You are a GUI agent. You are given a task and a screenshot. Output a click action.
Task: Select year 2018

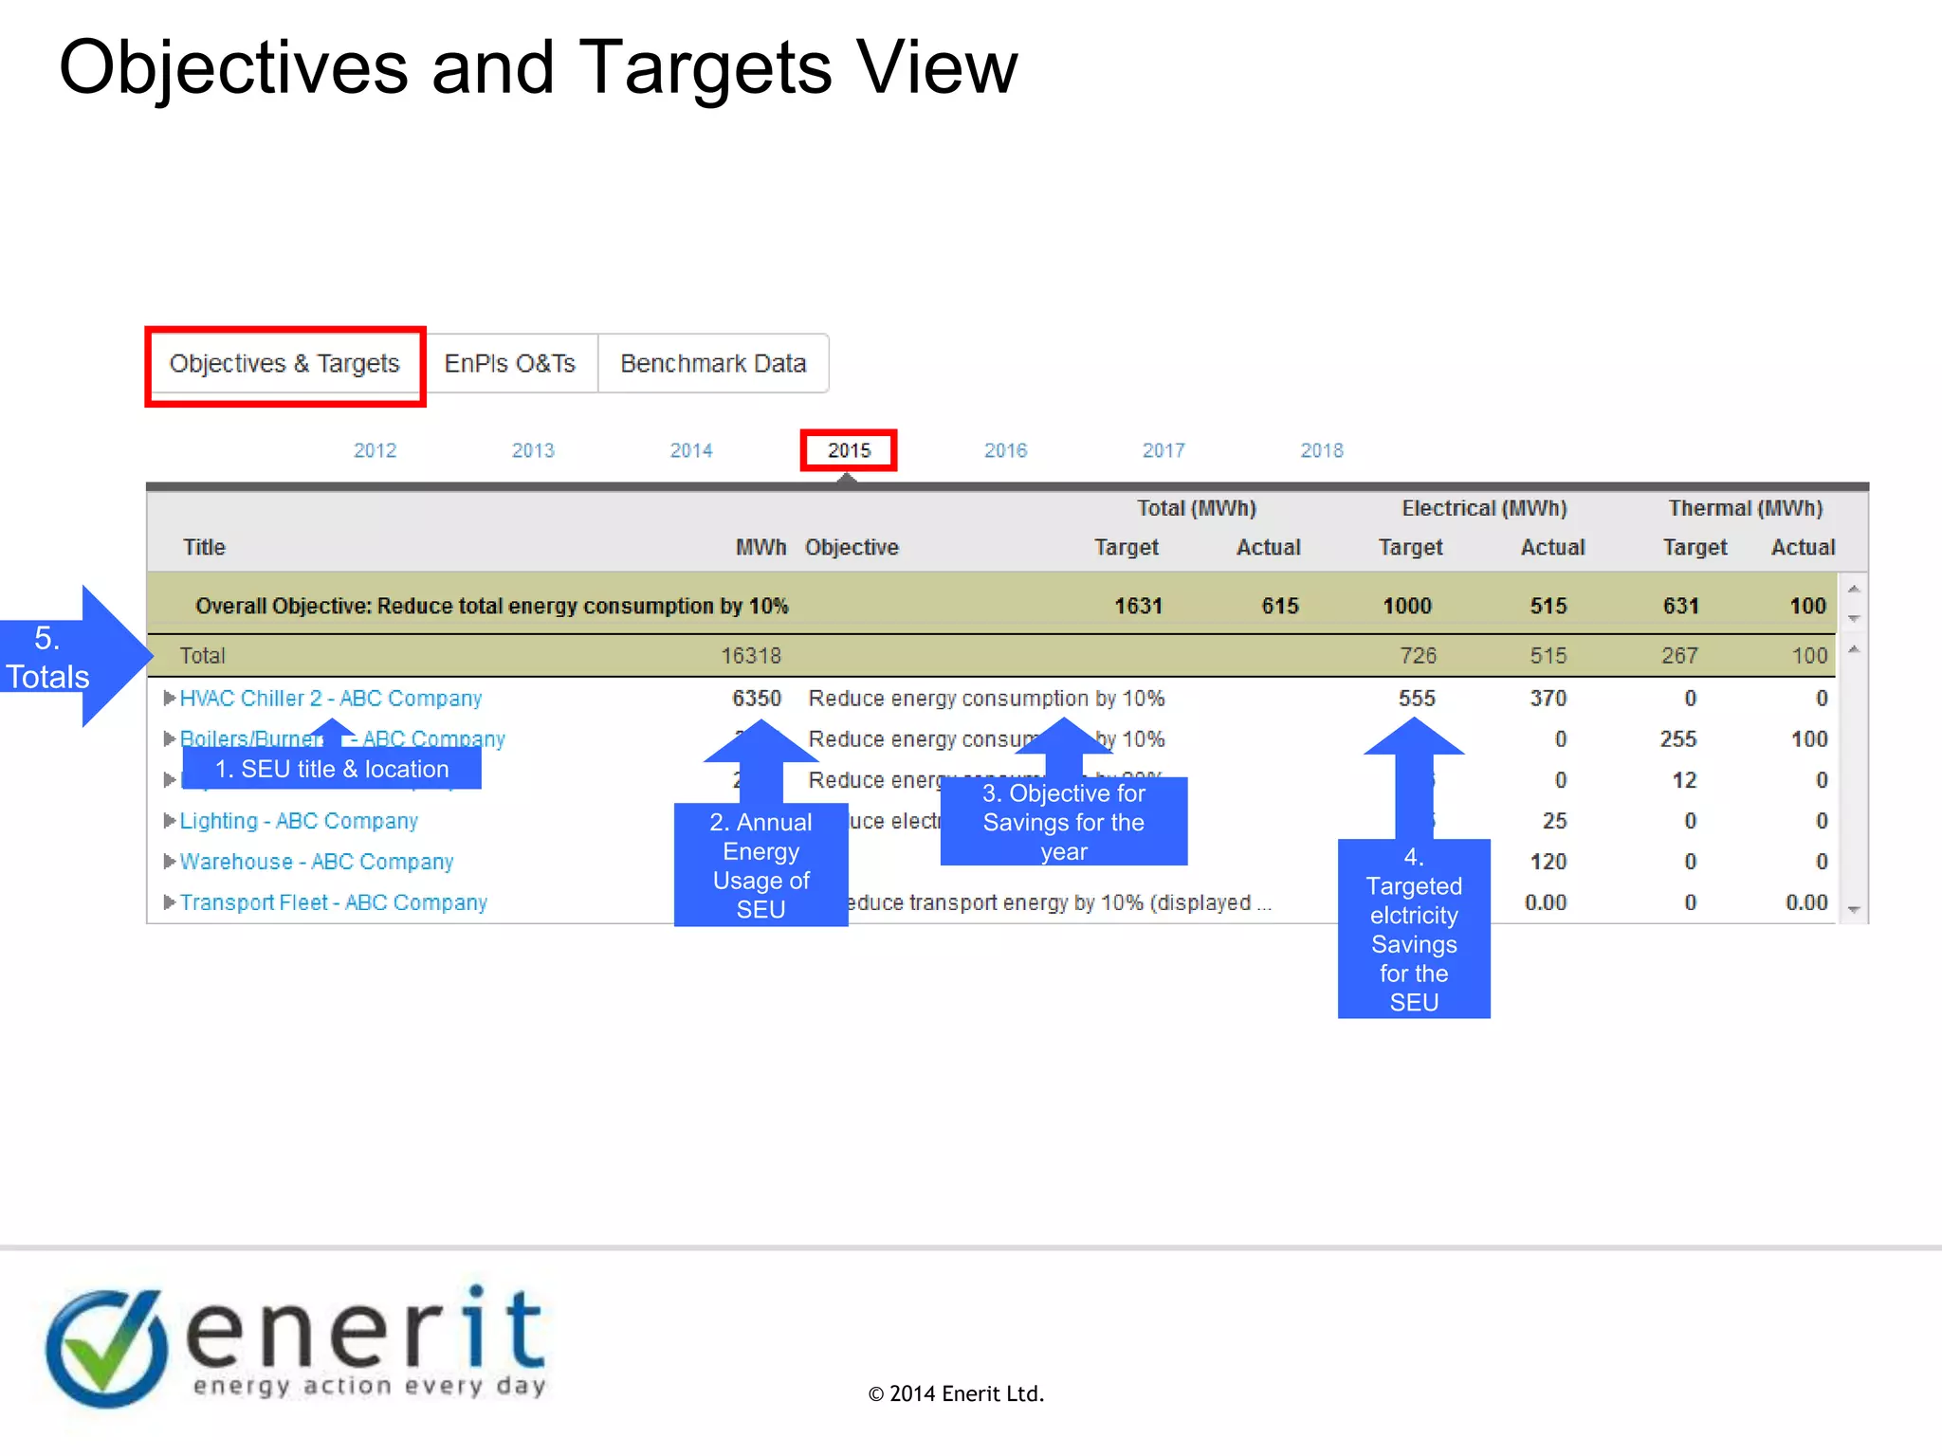(1322, 450)
